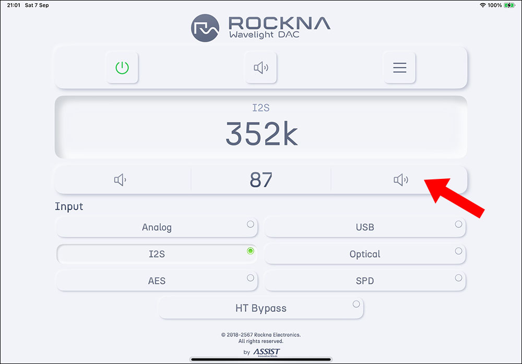Tap the 21:01 clock in status bar
The width and height of the screenshot is (522, 364).
[x=14, y=5]
